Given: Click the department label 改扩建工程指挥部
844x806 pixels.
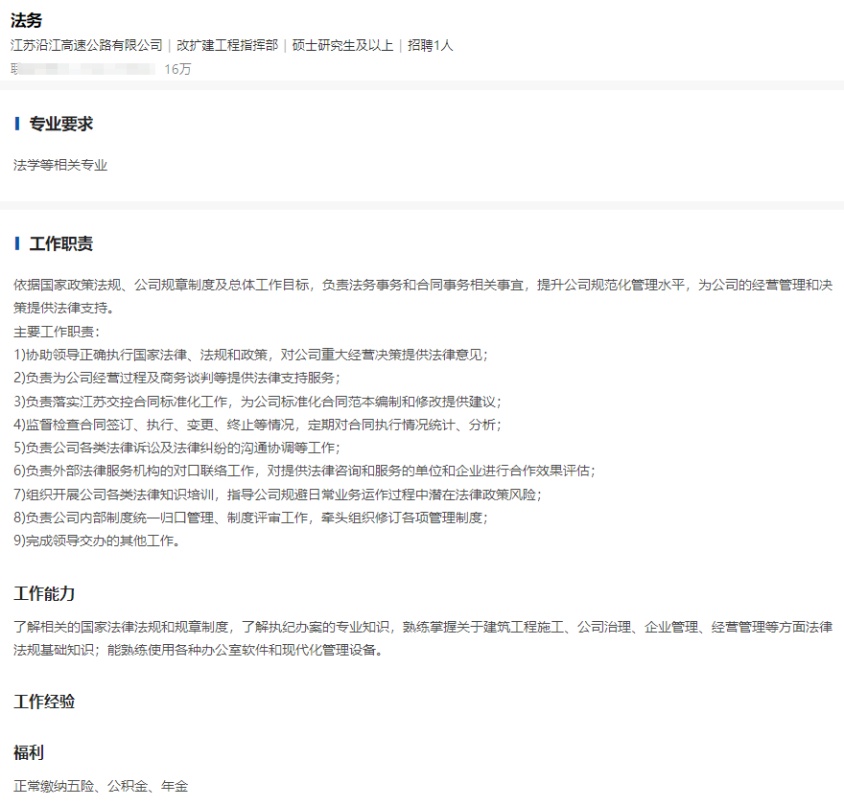Looking at the screenshot, I should coord(224,43).
